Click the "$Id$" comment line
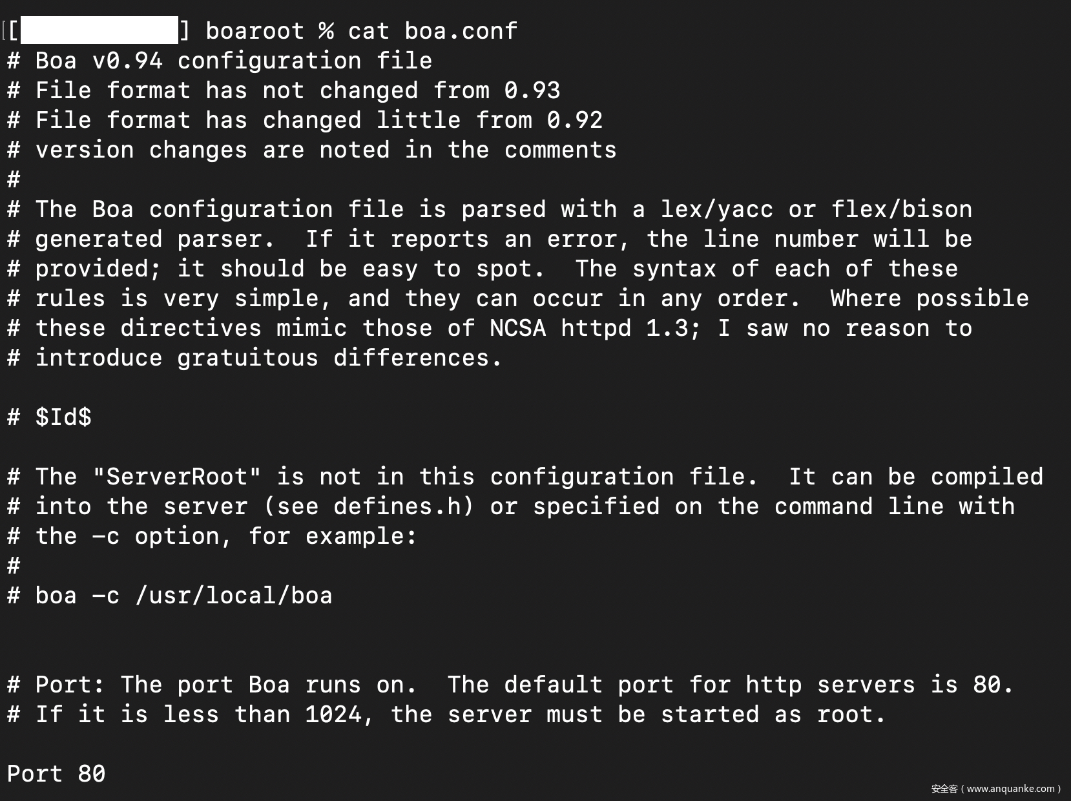The image size is (1071, 801). click(63, 417)
